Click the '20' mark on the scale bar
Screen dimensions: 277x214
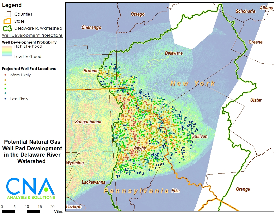tap(52, 207)
